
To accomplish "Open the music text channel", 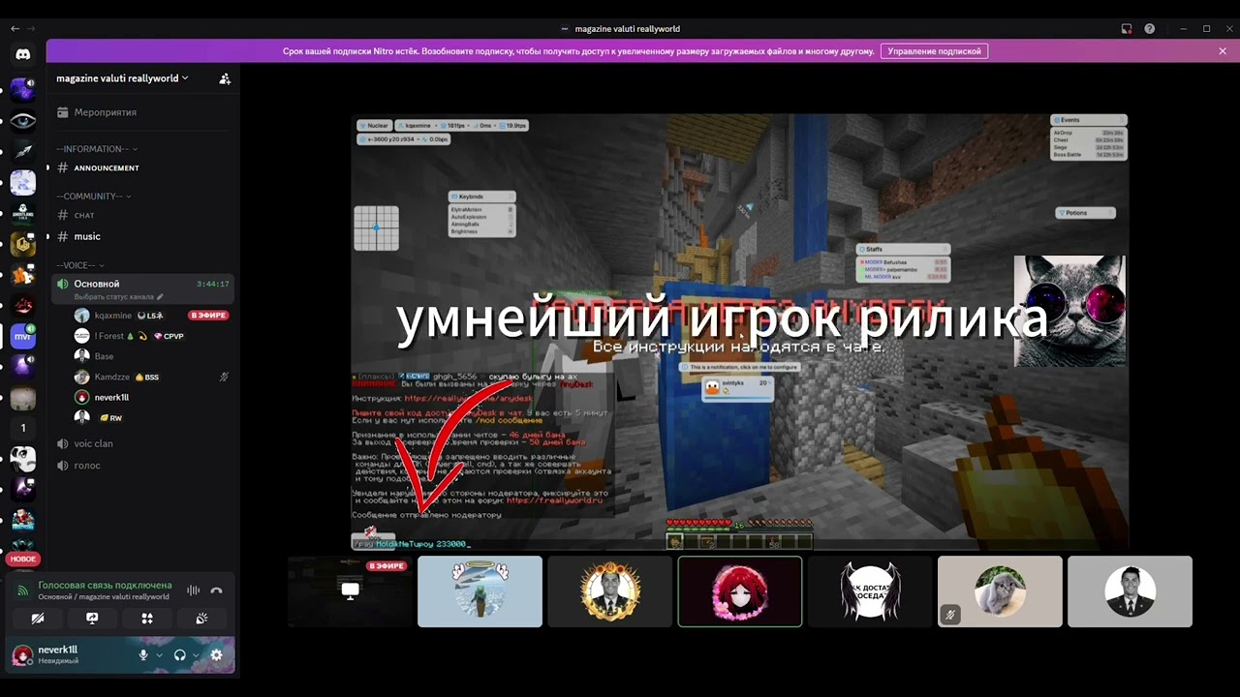I will click(x=142, y=236).
